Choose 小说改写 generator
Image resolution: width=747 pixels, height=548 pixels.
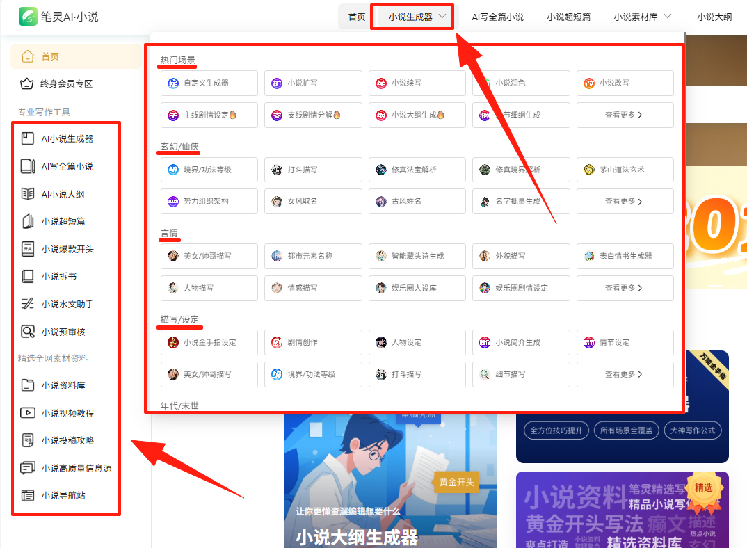[x=625, y=83]
